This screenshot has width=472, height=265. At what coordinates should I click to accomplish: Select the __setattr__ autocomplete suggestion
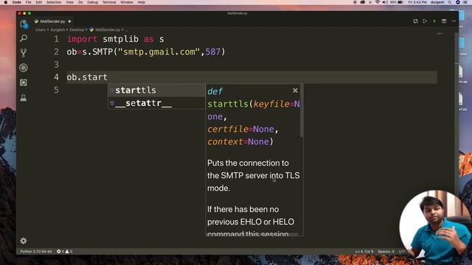[x=156, y=103]
